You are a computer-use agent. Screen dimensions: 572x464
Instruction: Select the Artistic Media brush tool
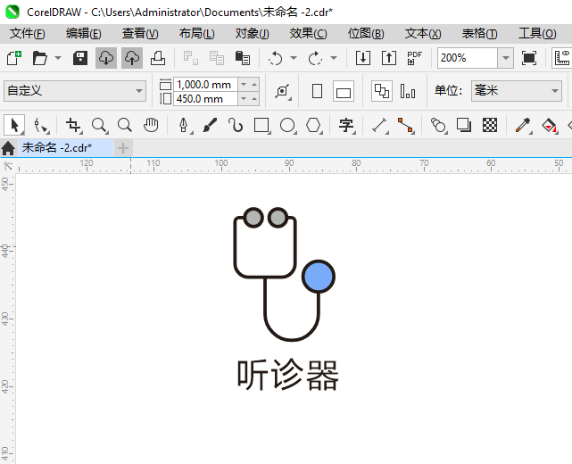210,125
